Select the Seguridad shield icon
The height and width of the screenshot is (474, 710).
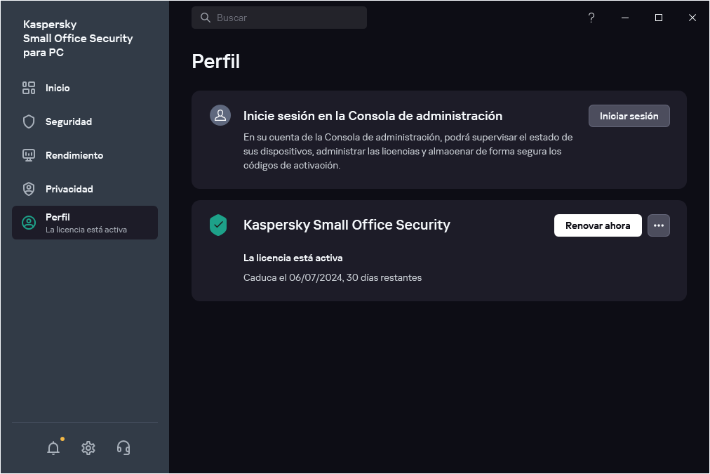pos(28,121)
